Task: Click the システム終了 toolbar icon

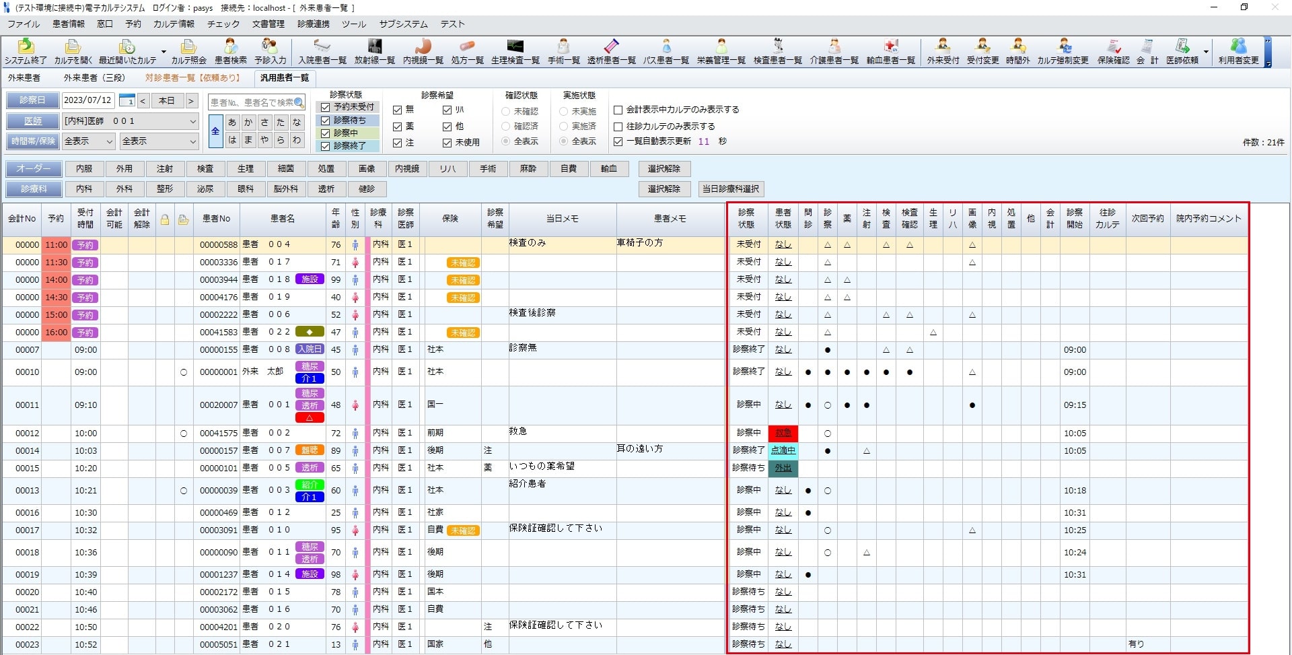Action: point(26,52)
